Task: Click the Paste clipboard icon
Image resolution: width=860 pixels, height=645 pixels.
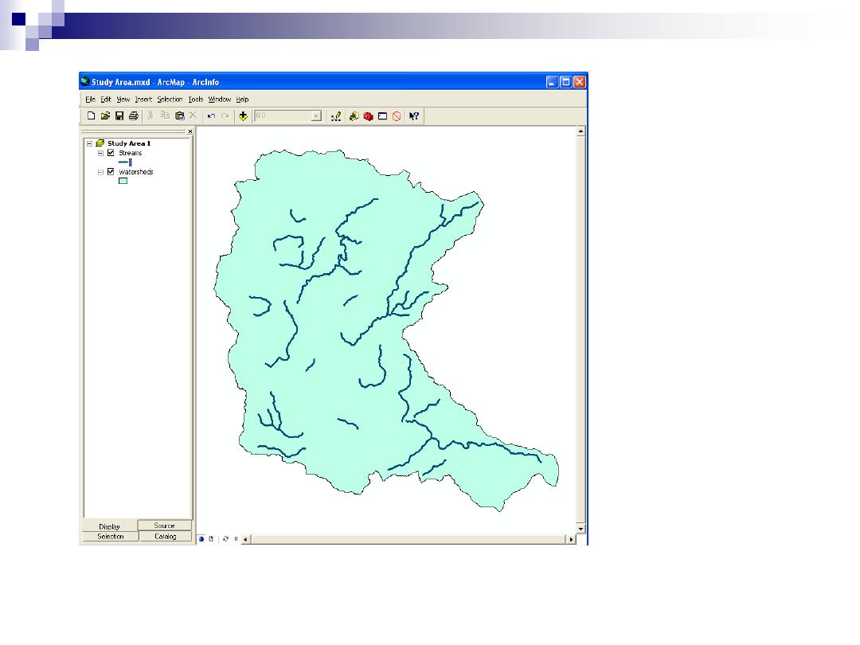Action: [179, 115]
